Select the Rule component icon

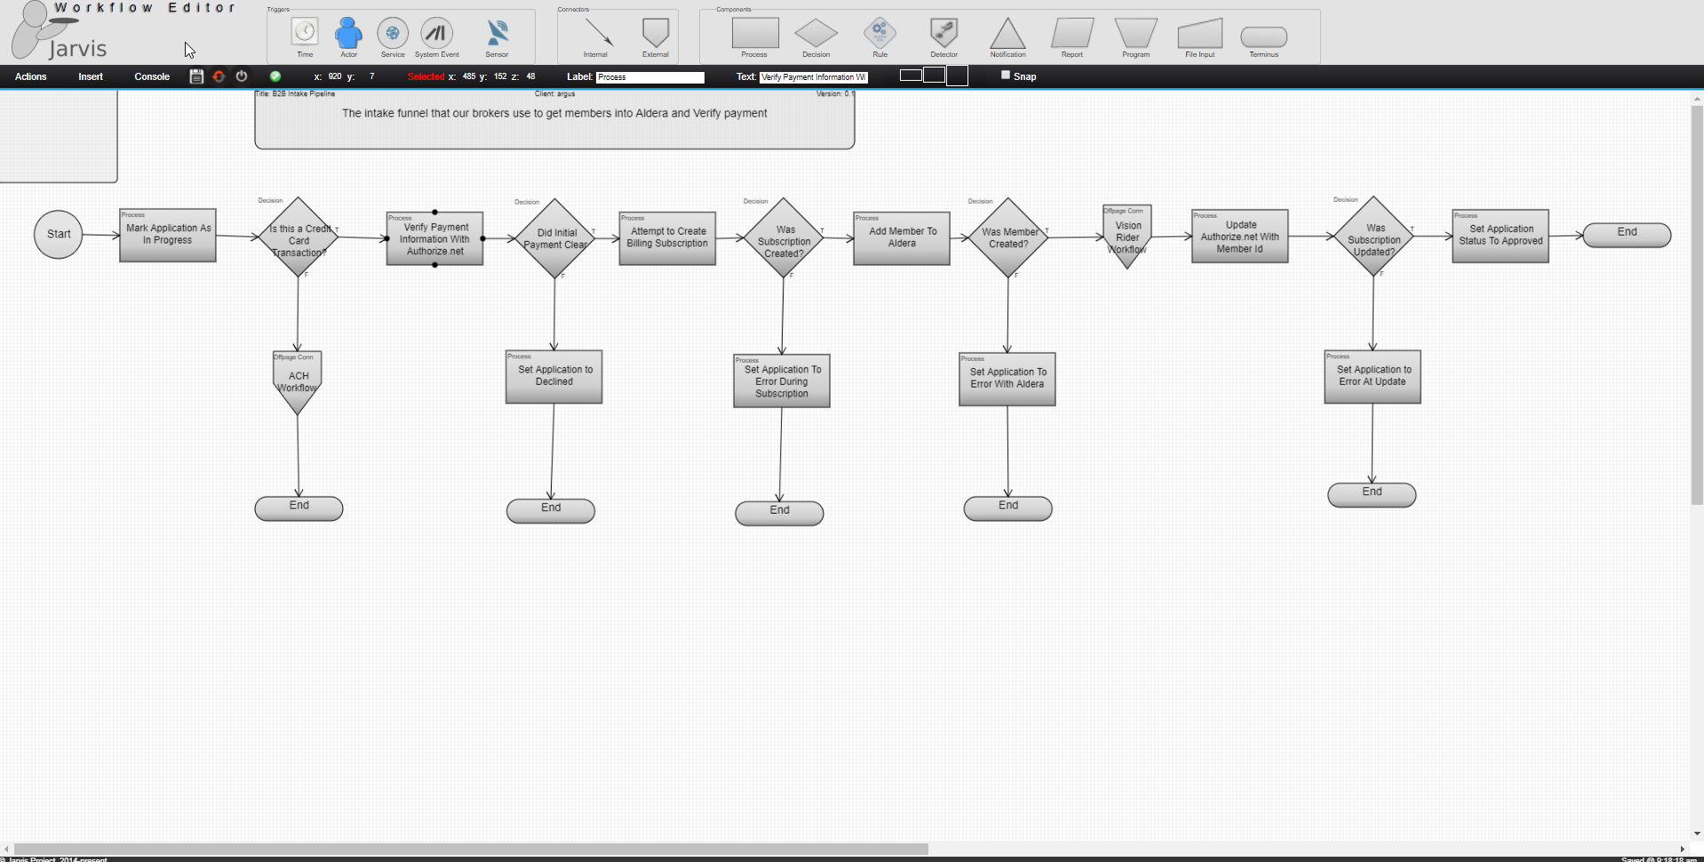pos(880,33)
